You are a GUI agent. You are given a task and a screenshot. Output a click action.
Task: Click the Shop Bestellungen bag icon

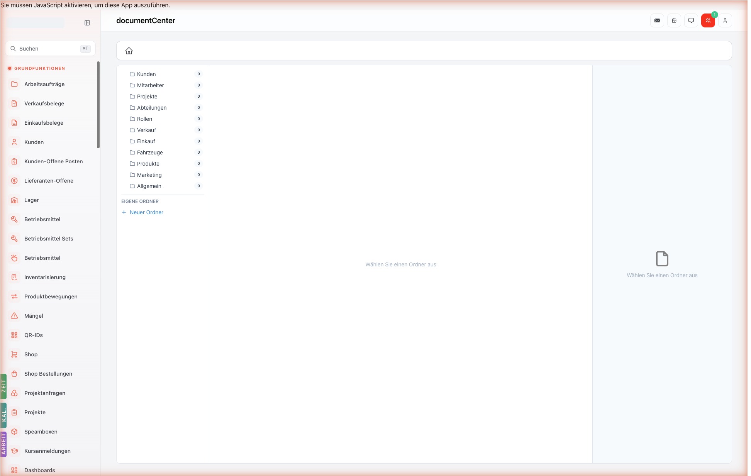click(x=14, y=374)
